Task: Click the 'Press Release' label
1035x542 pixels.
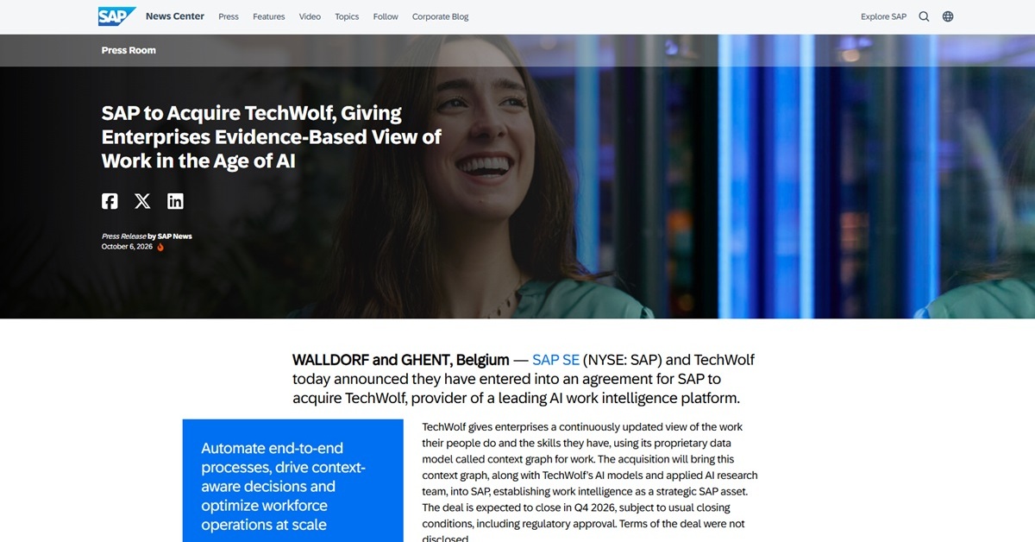Action: click(123, 236)
